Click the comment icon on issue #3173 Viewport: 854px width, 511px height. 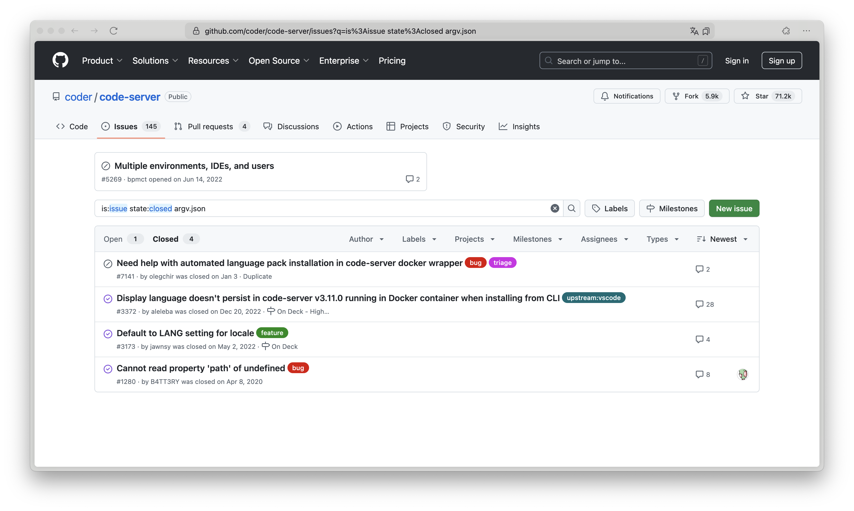699,339
